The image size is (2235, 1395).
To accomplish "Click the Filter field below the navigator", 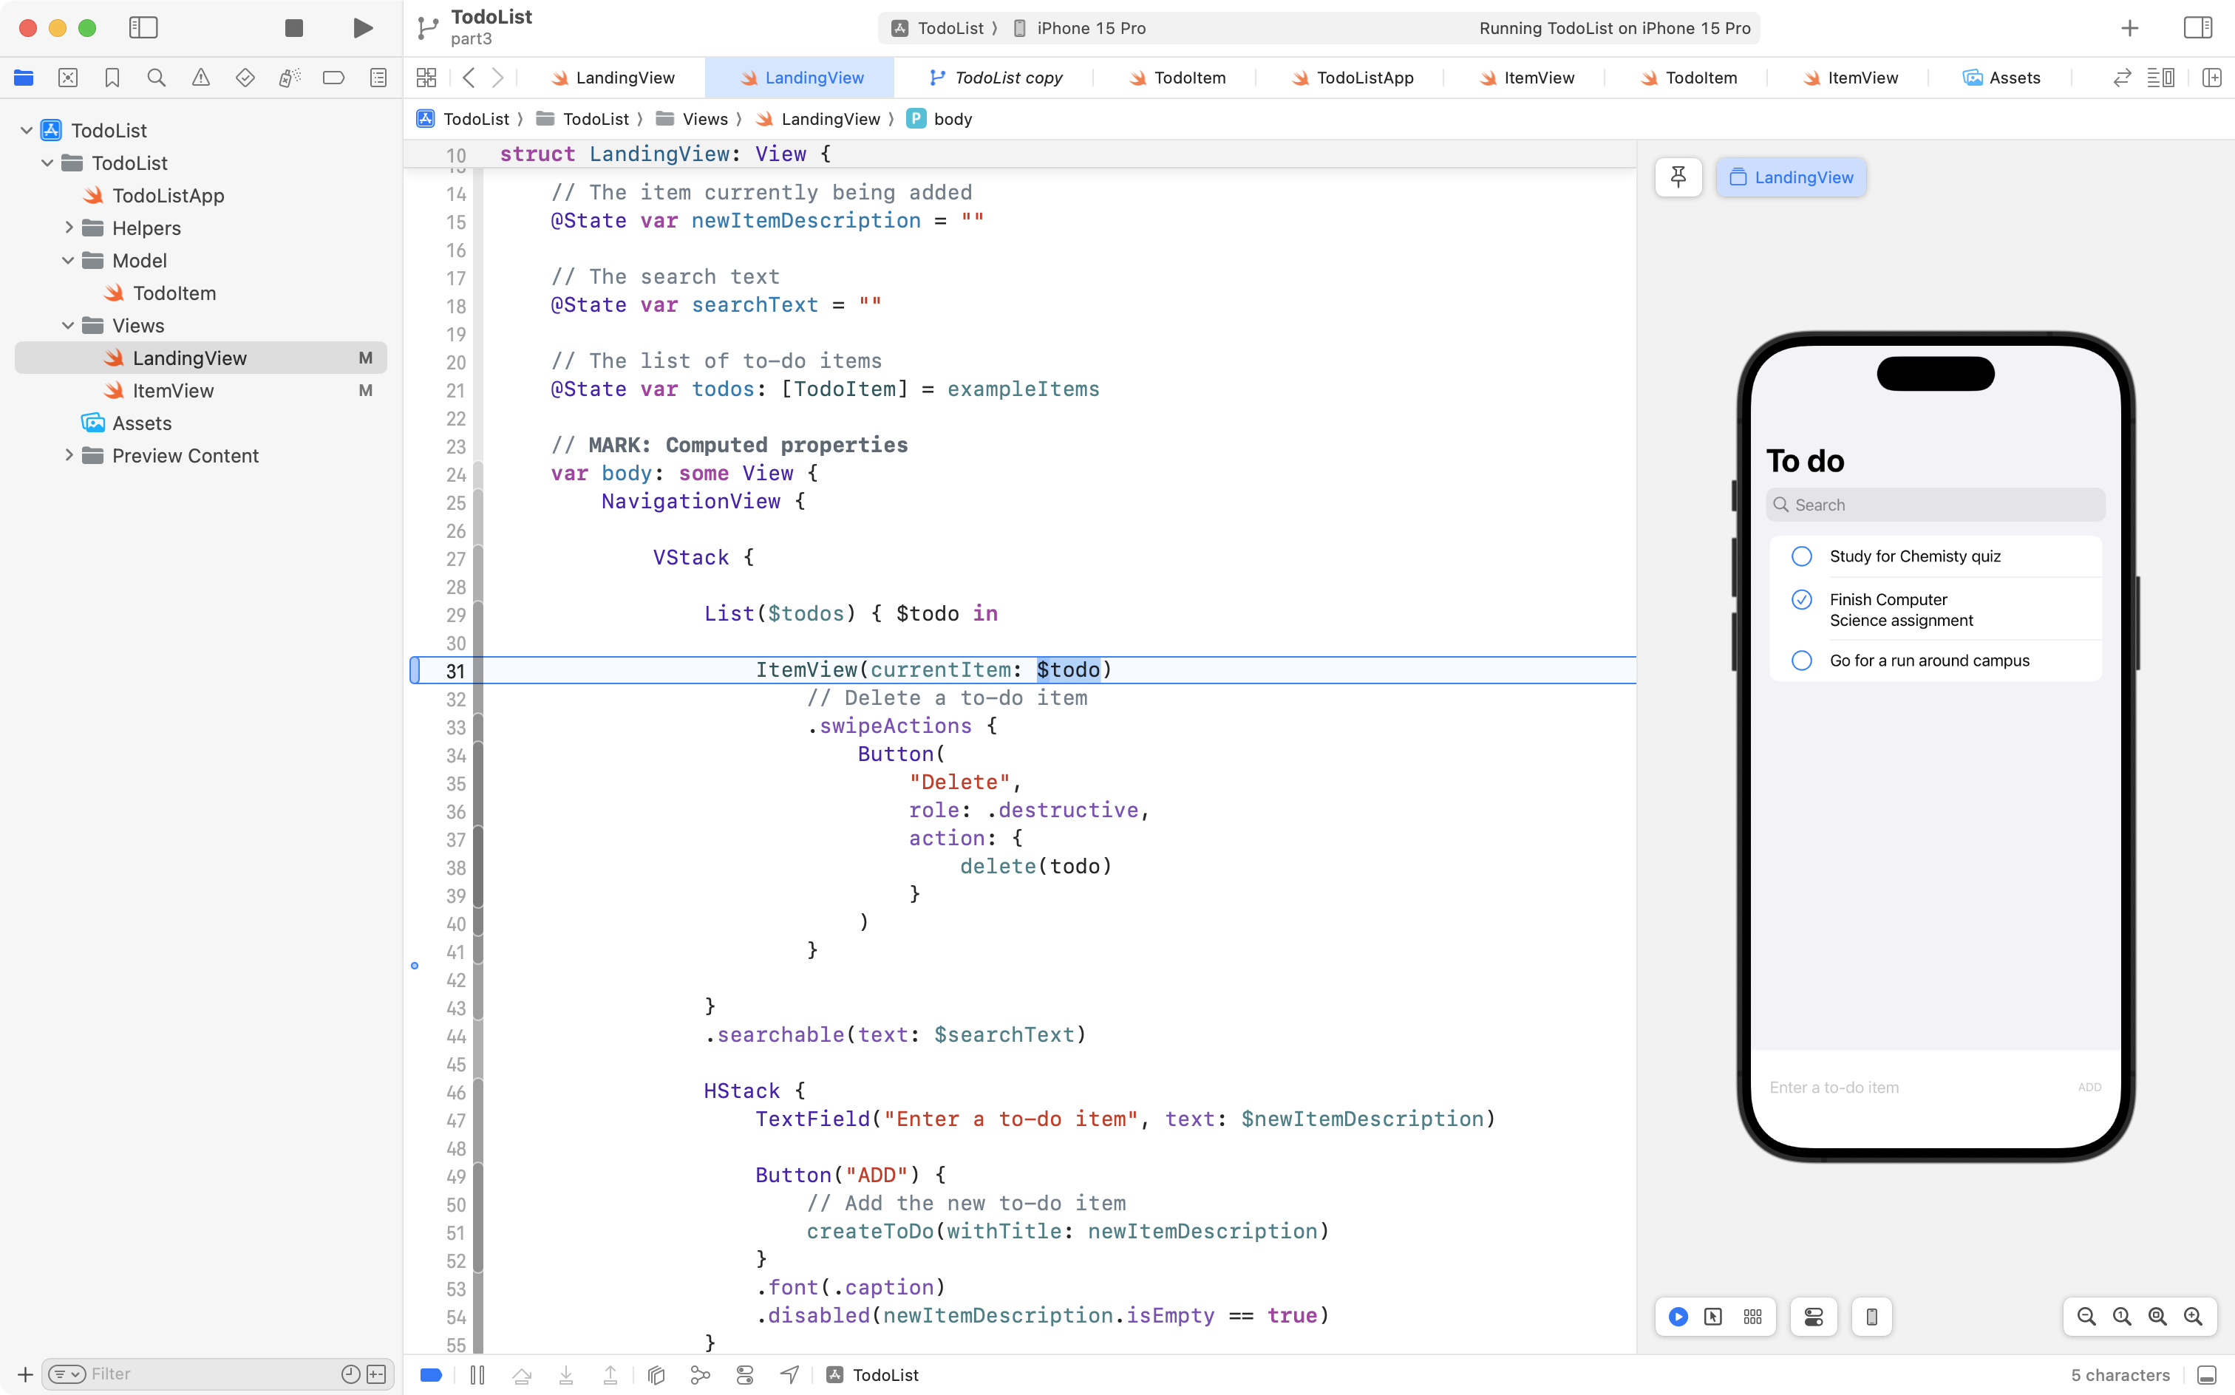I will click(185, 1374).
